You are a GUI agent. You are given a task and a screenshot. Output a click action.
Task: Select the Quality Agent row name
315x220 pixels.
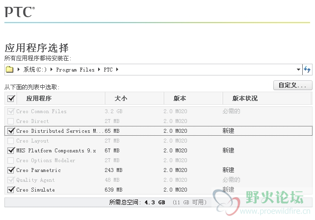coord(35,180)
